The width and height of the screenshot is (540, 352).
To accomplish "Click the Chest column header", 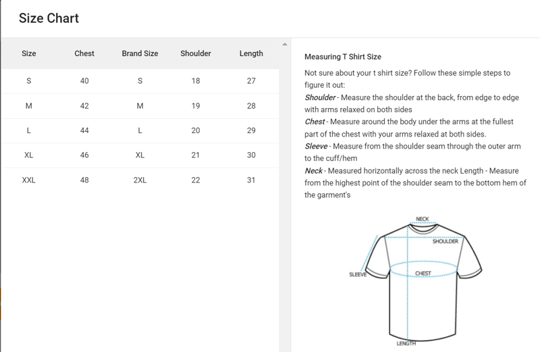I will point(84,53).
